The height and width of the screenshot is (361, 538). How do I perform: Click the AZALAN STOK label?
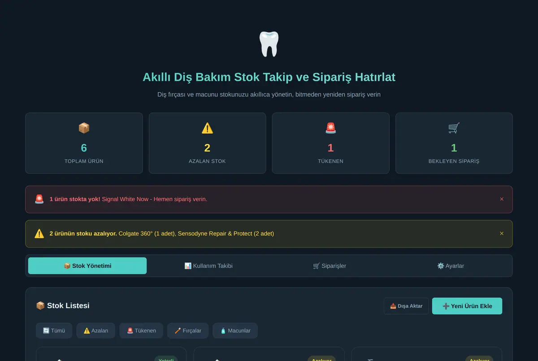(x=207, y=161)
